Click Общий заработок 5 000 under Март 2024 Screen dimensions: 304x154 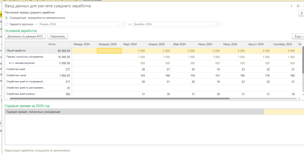(134, 51)
